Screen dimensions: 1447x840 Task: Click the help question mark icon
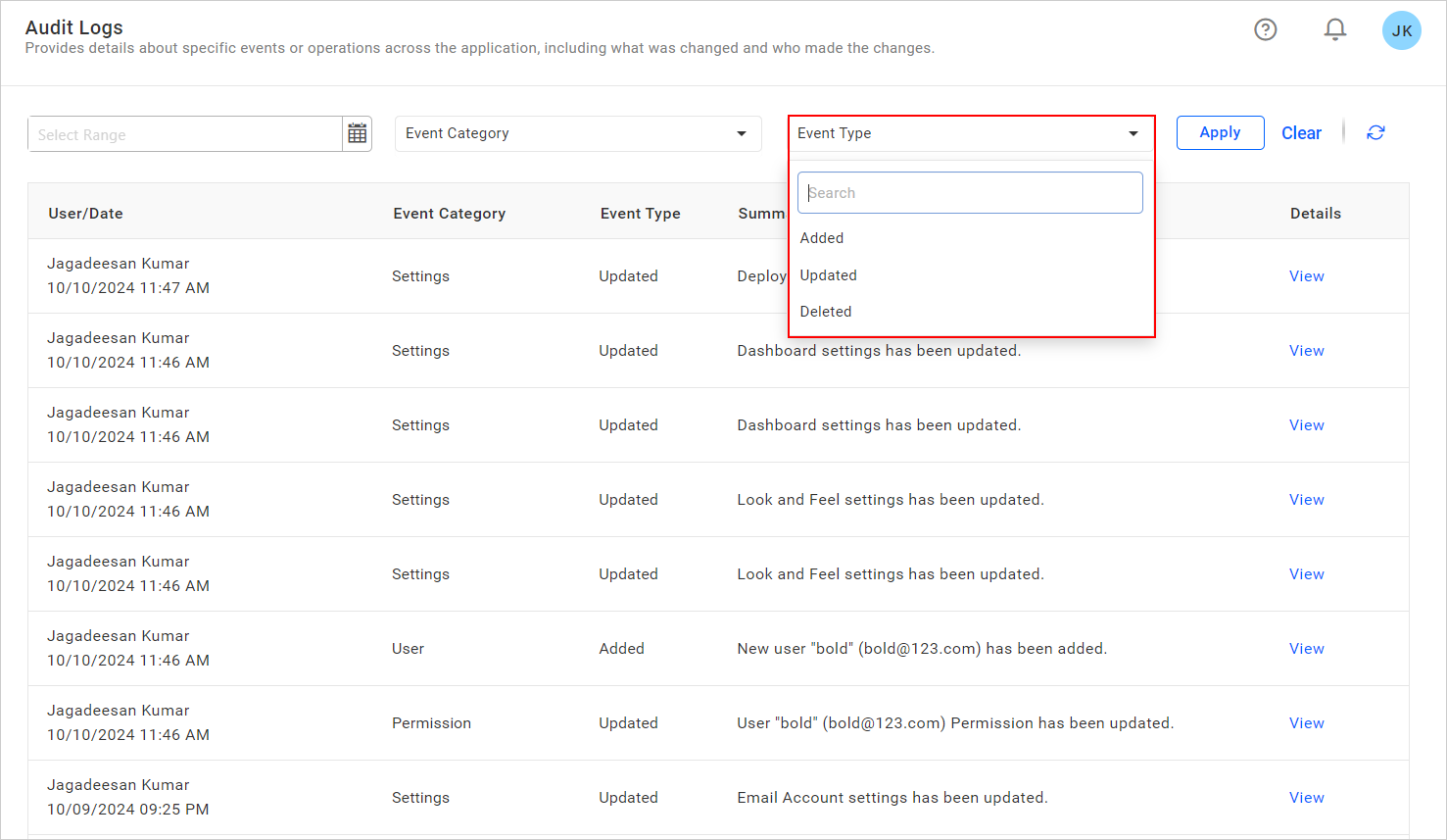pyautogui.click(x=1265, y=30)
